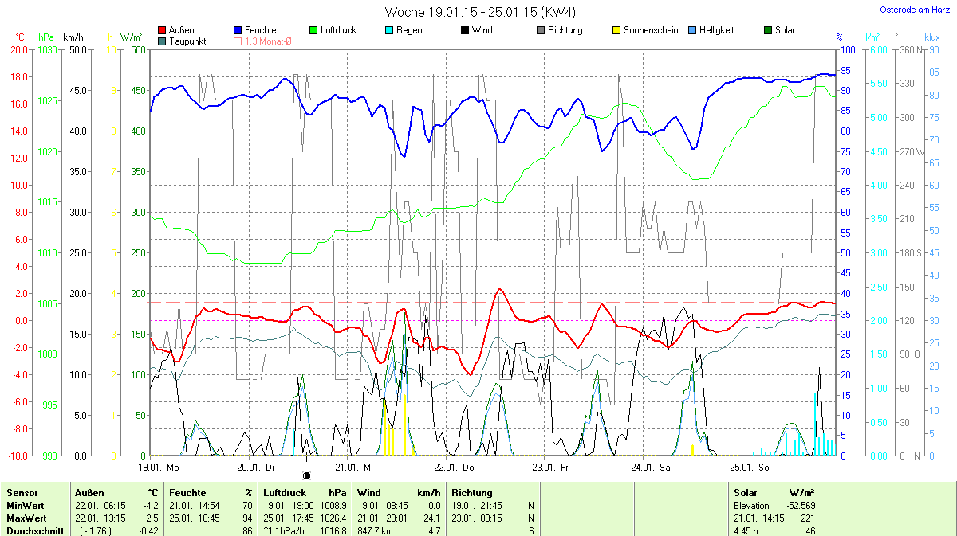This screenshot has width=957, height=536.
Task: Click the MaxWert row label
Action: click(24, 518)
